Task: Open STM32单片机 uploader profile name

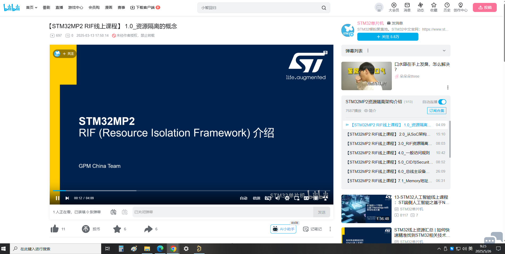Action: [x=371, y=23]
